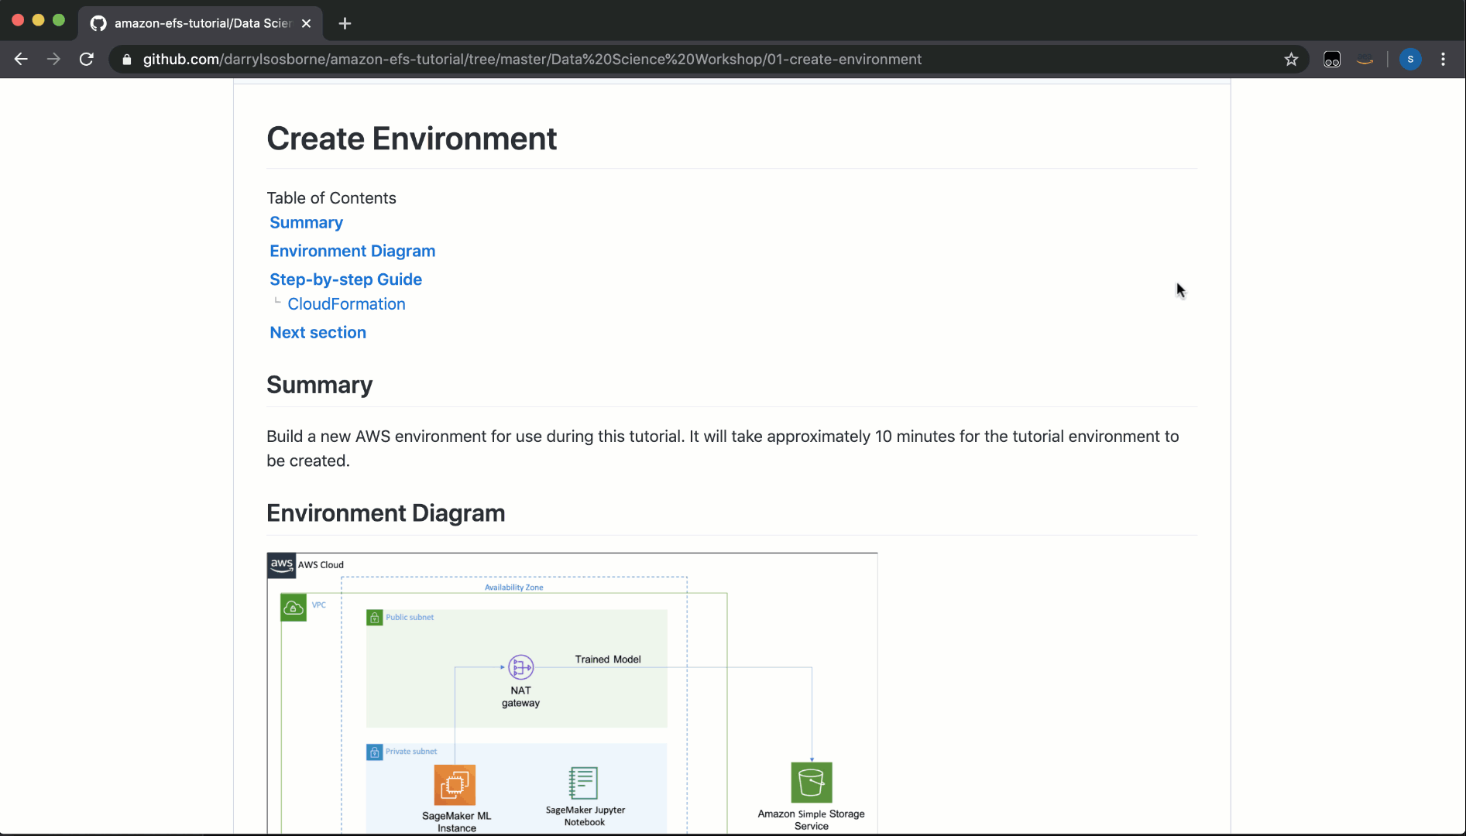Click the VPC icon in diagram
This screenshot has width=1466, height=836.
[294, 608]
